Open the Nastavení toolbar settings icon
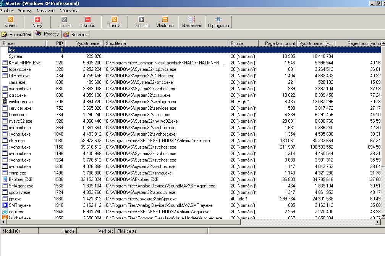 point(191,19)
